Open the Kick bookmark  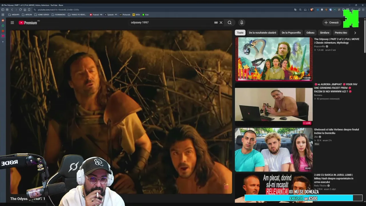coord(146,15)
